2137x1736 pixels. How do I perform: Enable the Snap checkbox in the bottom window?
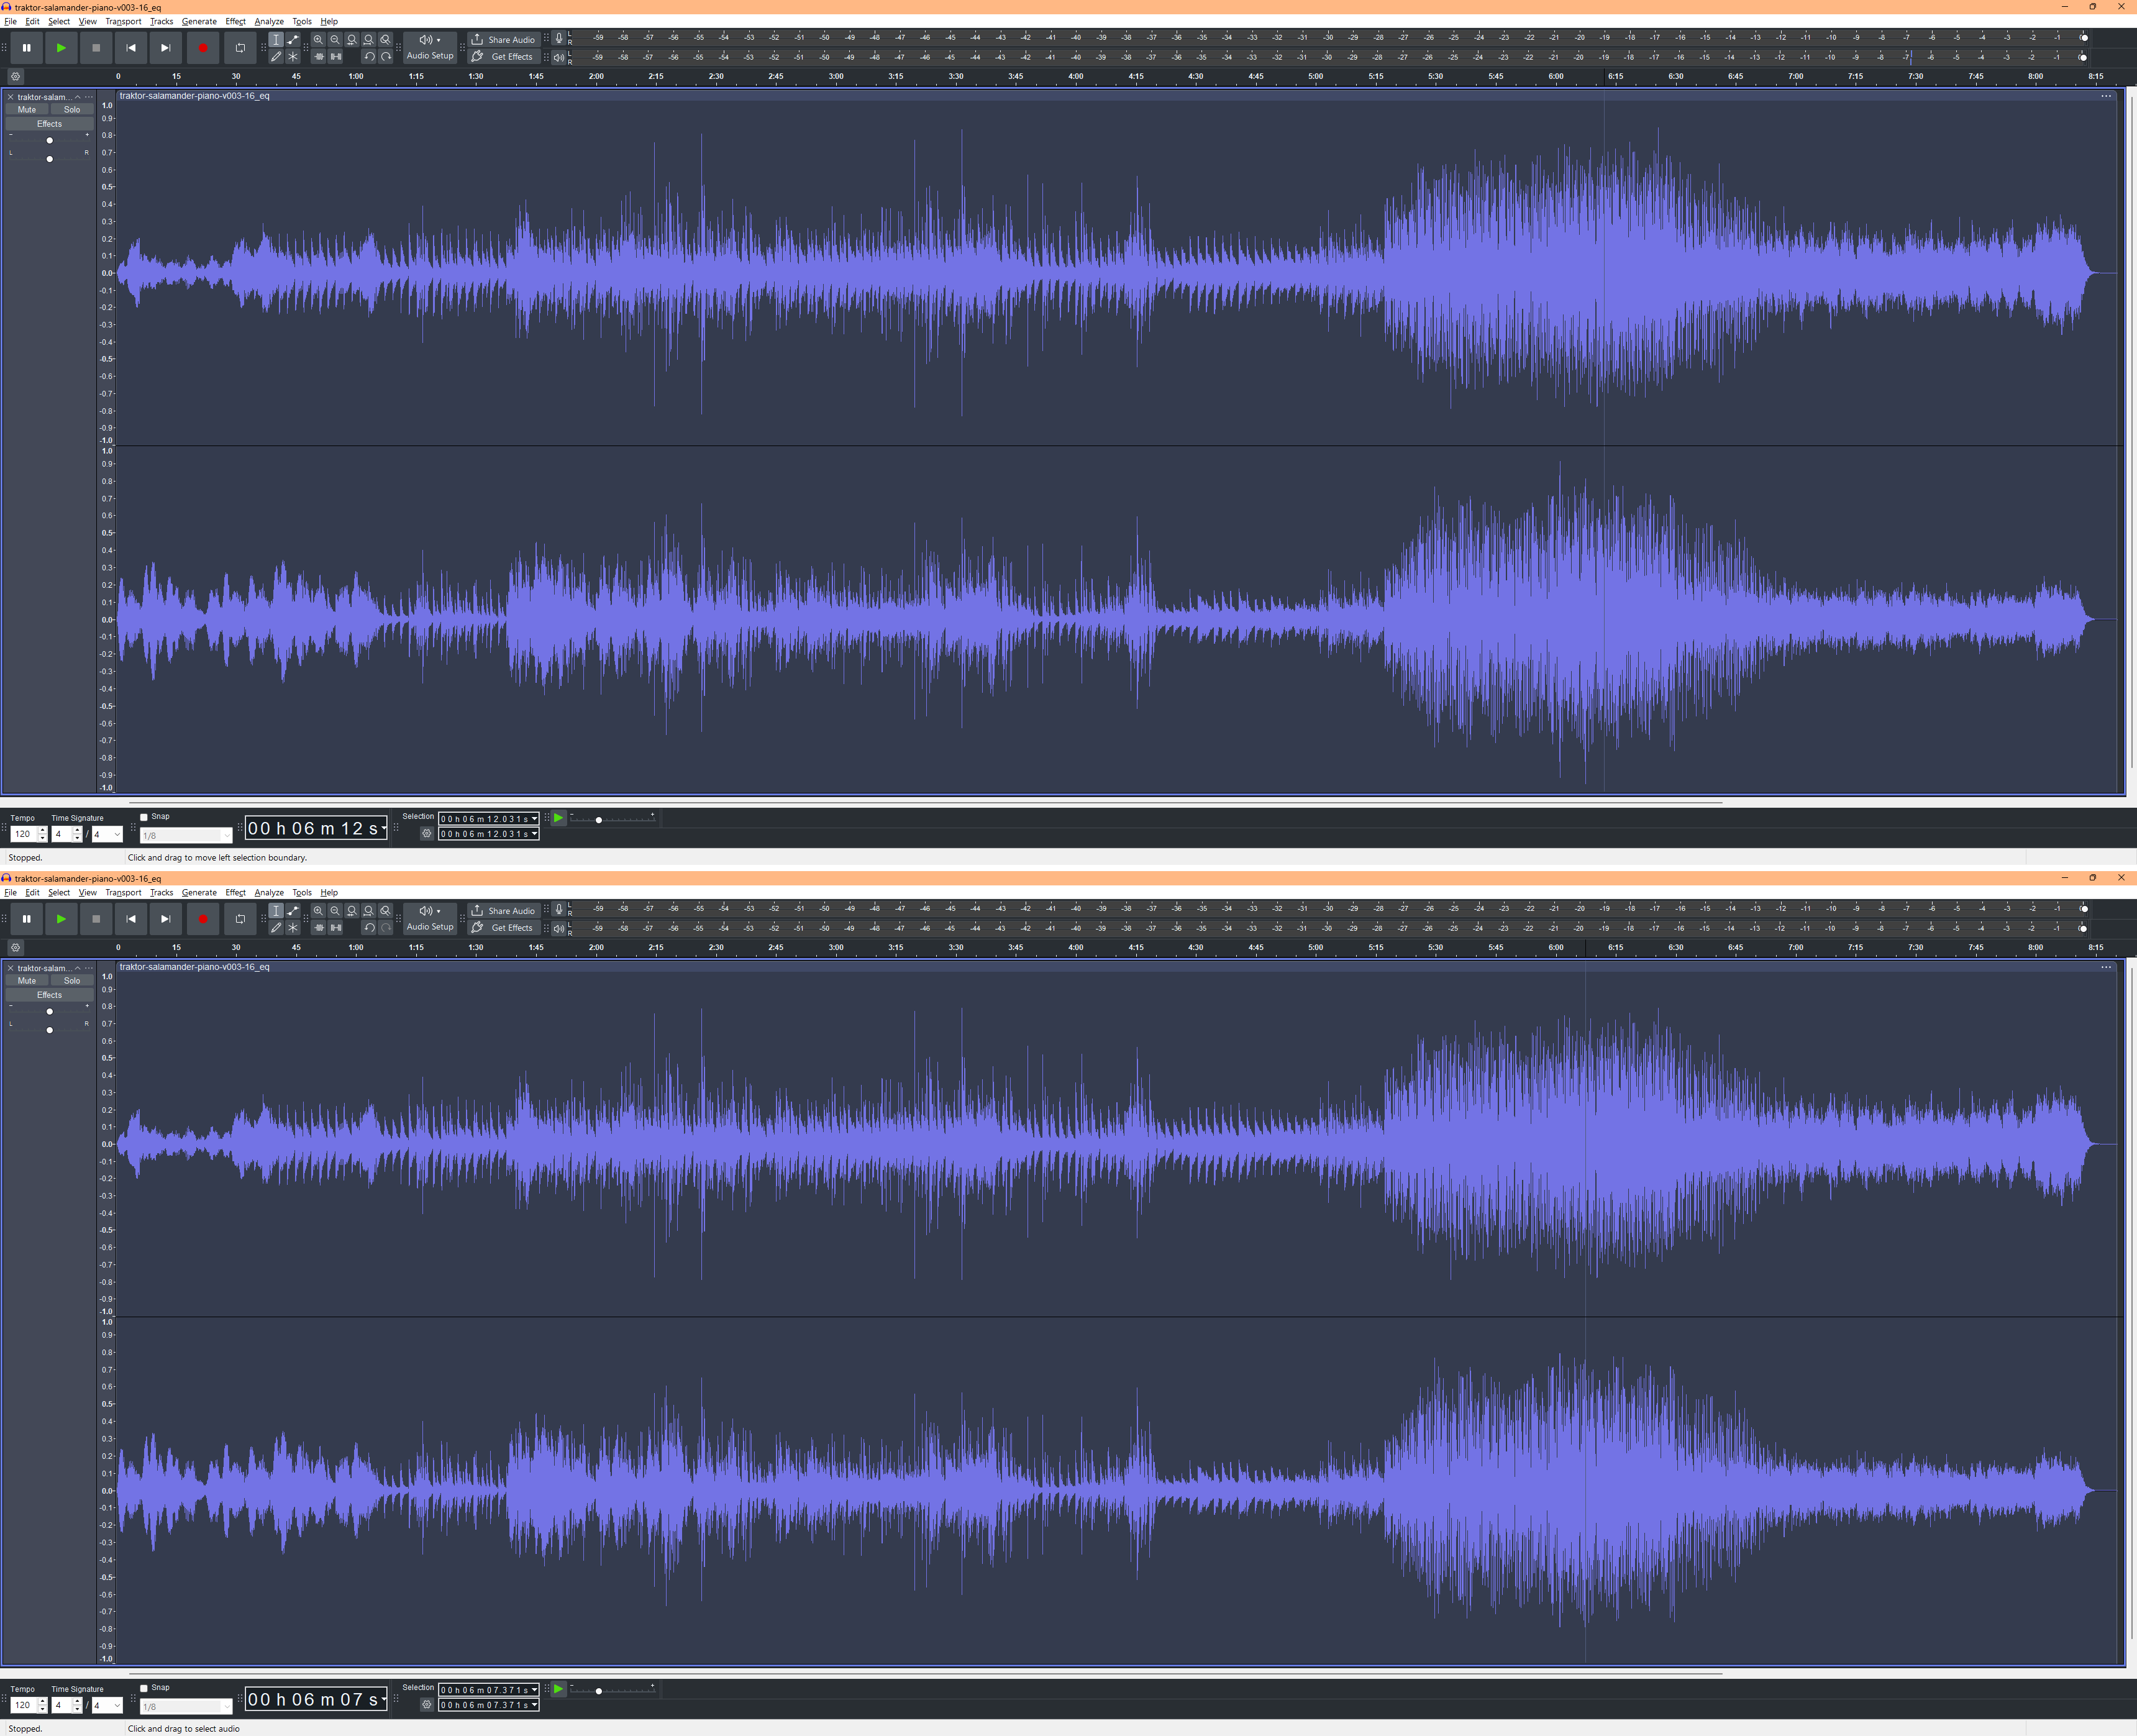tap(144, 1688)
